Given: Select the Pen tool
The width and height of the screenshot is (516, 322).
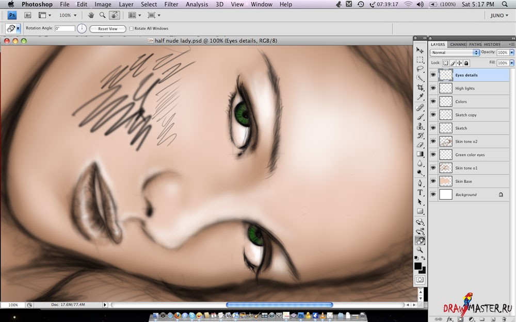Looking at the screenshot, I should (x=420, y=183).
